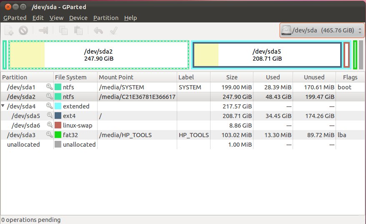Click the ext4 color swatch for /dev/sda5
This screenshot has width=366, height=224.
58,116
